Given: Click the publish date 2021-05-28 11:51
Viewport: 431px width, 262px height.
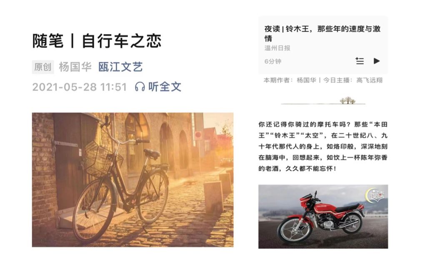Looking at the screenshot, I should [80, 87].
